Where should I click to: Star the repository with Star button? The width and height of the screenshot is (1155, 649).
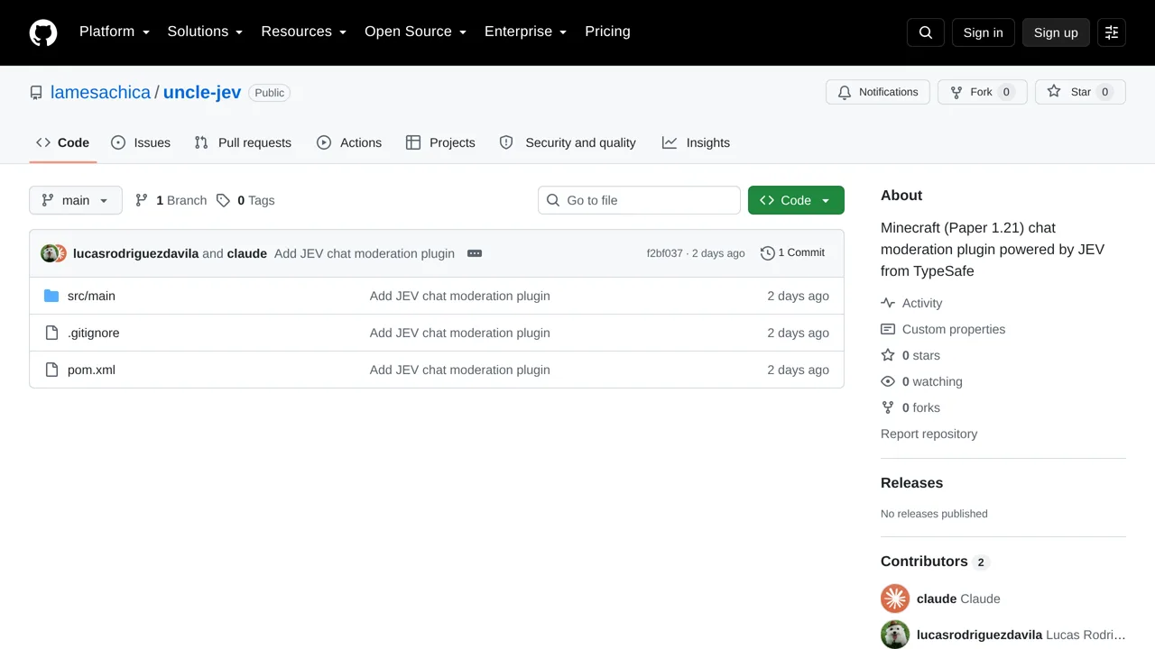coord(1080,92)
